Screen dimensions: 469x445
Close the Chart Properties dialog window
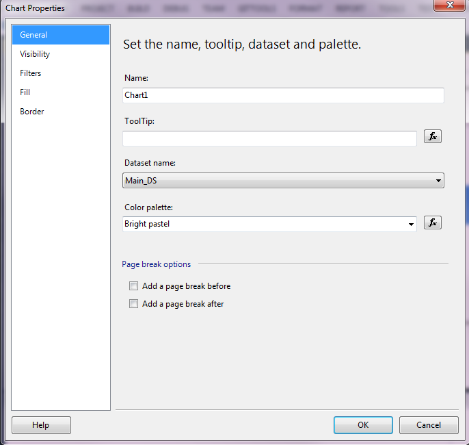point(448,8)
